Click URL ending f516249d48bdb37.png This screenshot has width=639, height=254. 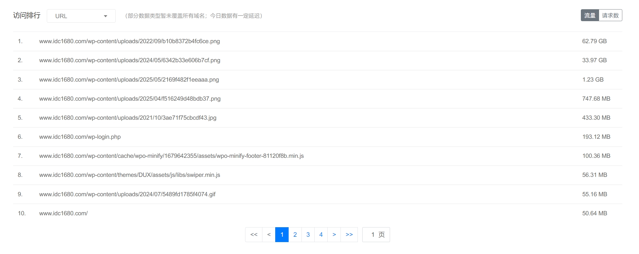pos(130,99)
